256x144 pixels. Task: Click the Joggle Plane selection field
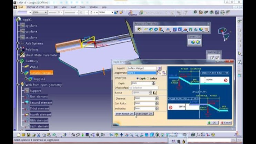click(x=142, y=73)
